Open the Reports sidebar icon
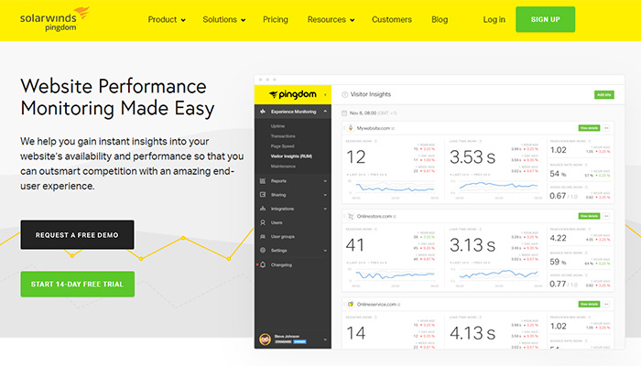The image size is (641, 366). pos(263,181)
